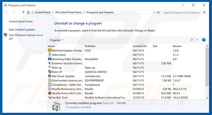Click the address bar Control Panel icon
This screenshot has height=115, width=212.
[28, 12]
